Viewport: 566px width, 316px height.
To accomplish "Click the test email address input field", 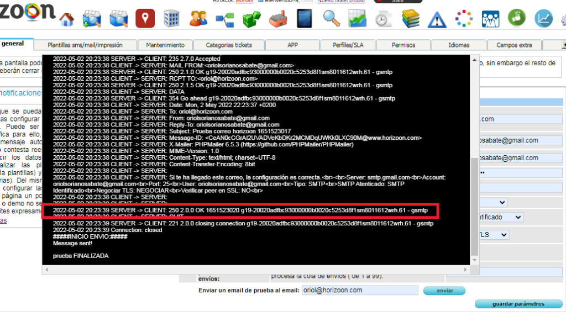I will 360,290.
